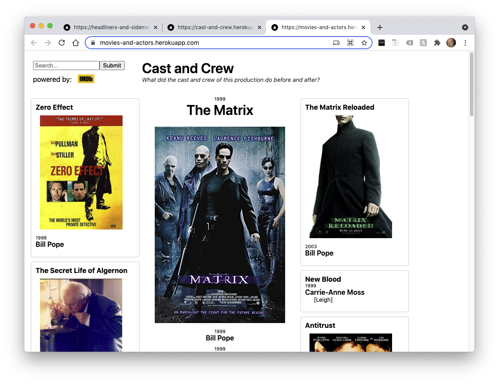Click in the Search text field
Screen dimensions: 499x384
66,66
